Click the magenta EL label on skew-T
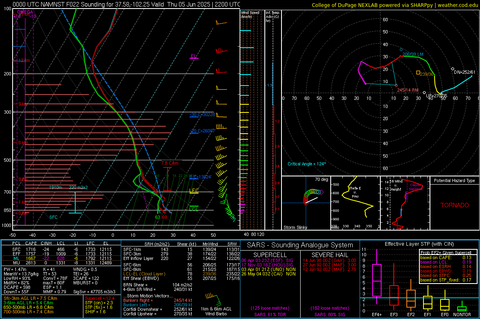The width and height of the screenshot is (480, 319). pos(194,56)
